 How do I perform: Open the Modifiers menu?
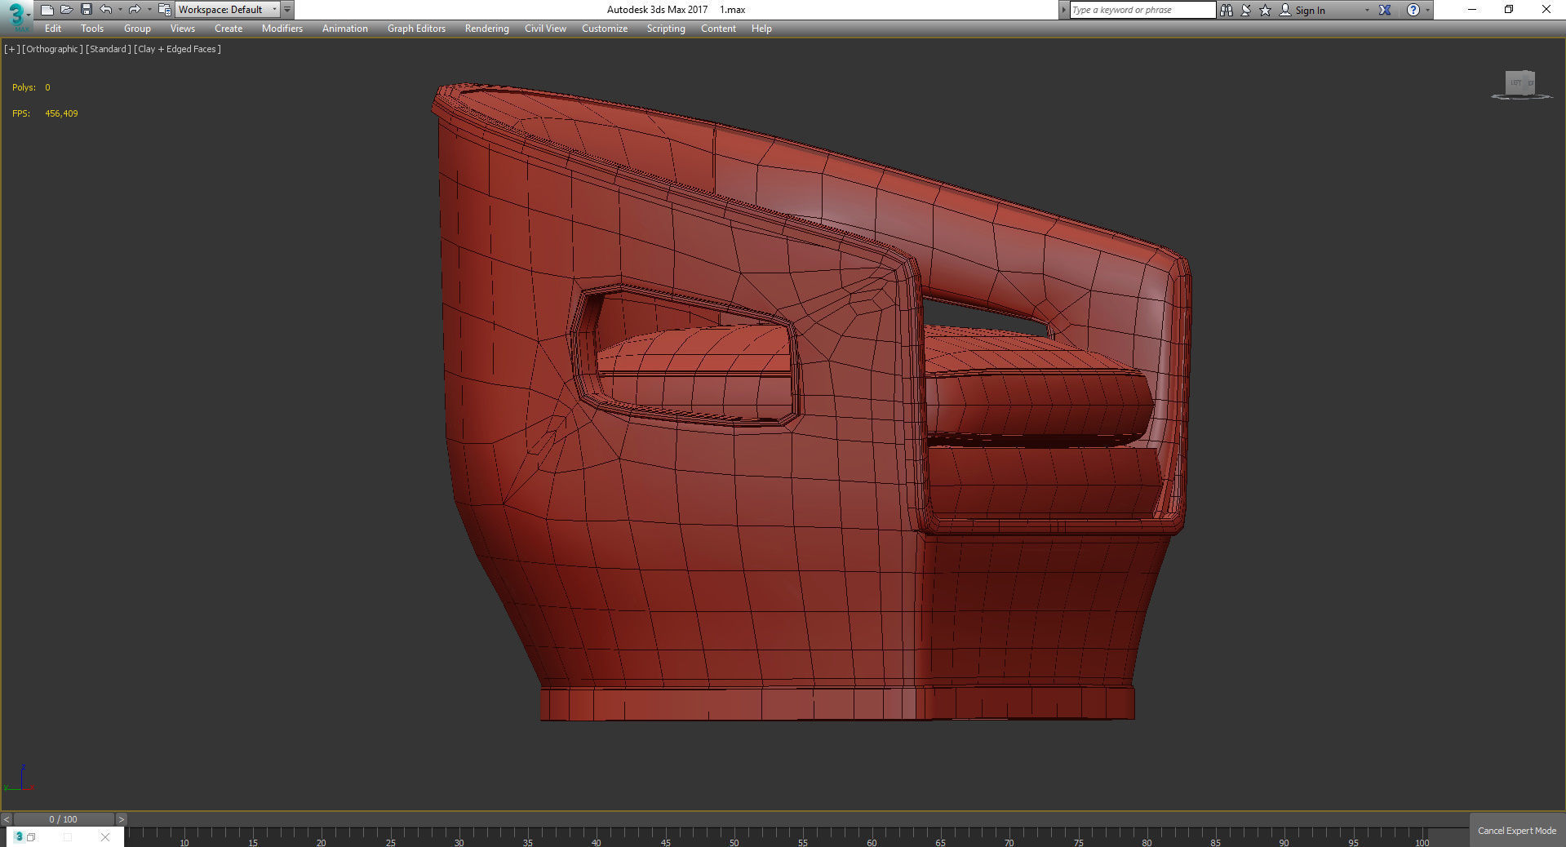(x=282, y=29)
